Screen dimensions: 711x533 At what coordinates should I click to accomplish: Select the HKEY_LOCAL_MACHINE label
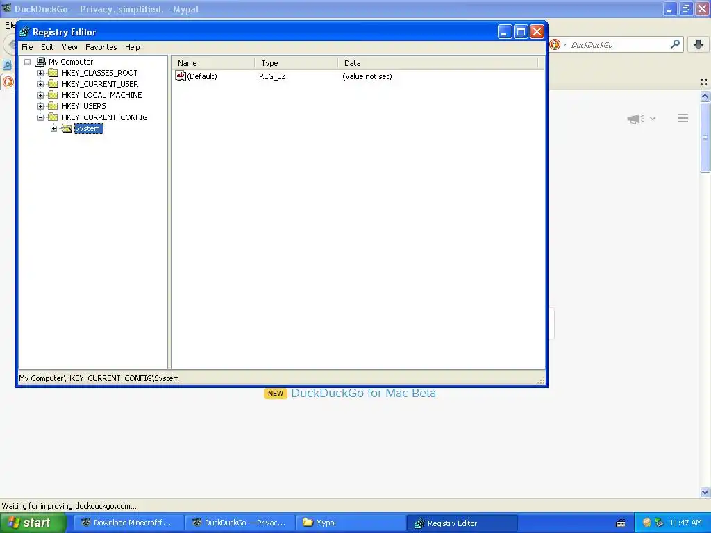[101, 95]
